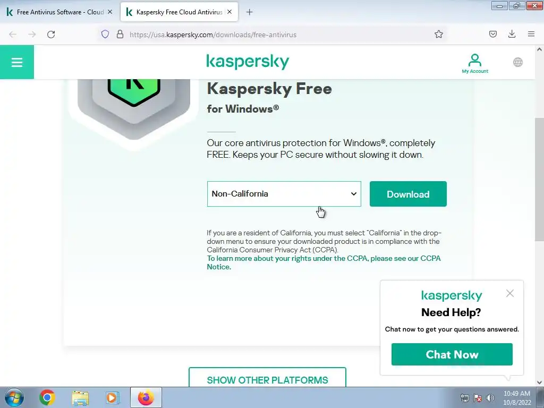The width and height of the screenshot is (544, 408).
Task: Save page to Pocket icon
Action: [492, 34]
